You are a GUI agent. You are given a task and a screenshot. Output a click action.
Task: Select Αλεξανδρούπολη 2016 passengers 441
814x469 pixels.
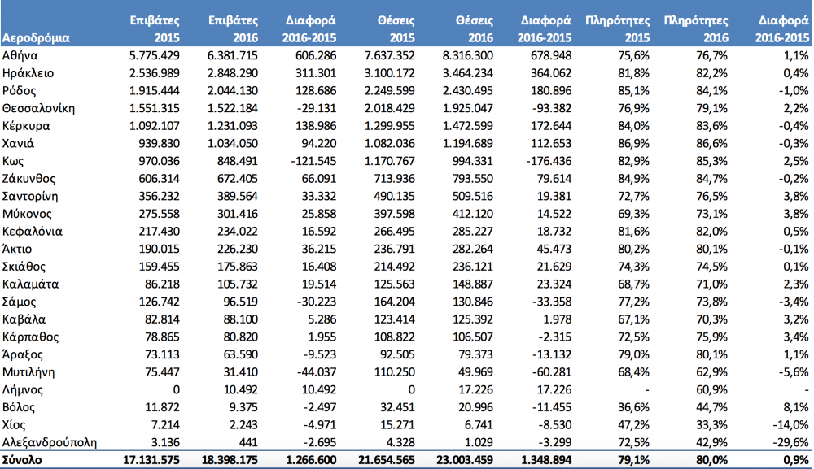[247, 443]
